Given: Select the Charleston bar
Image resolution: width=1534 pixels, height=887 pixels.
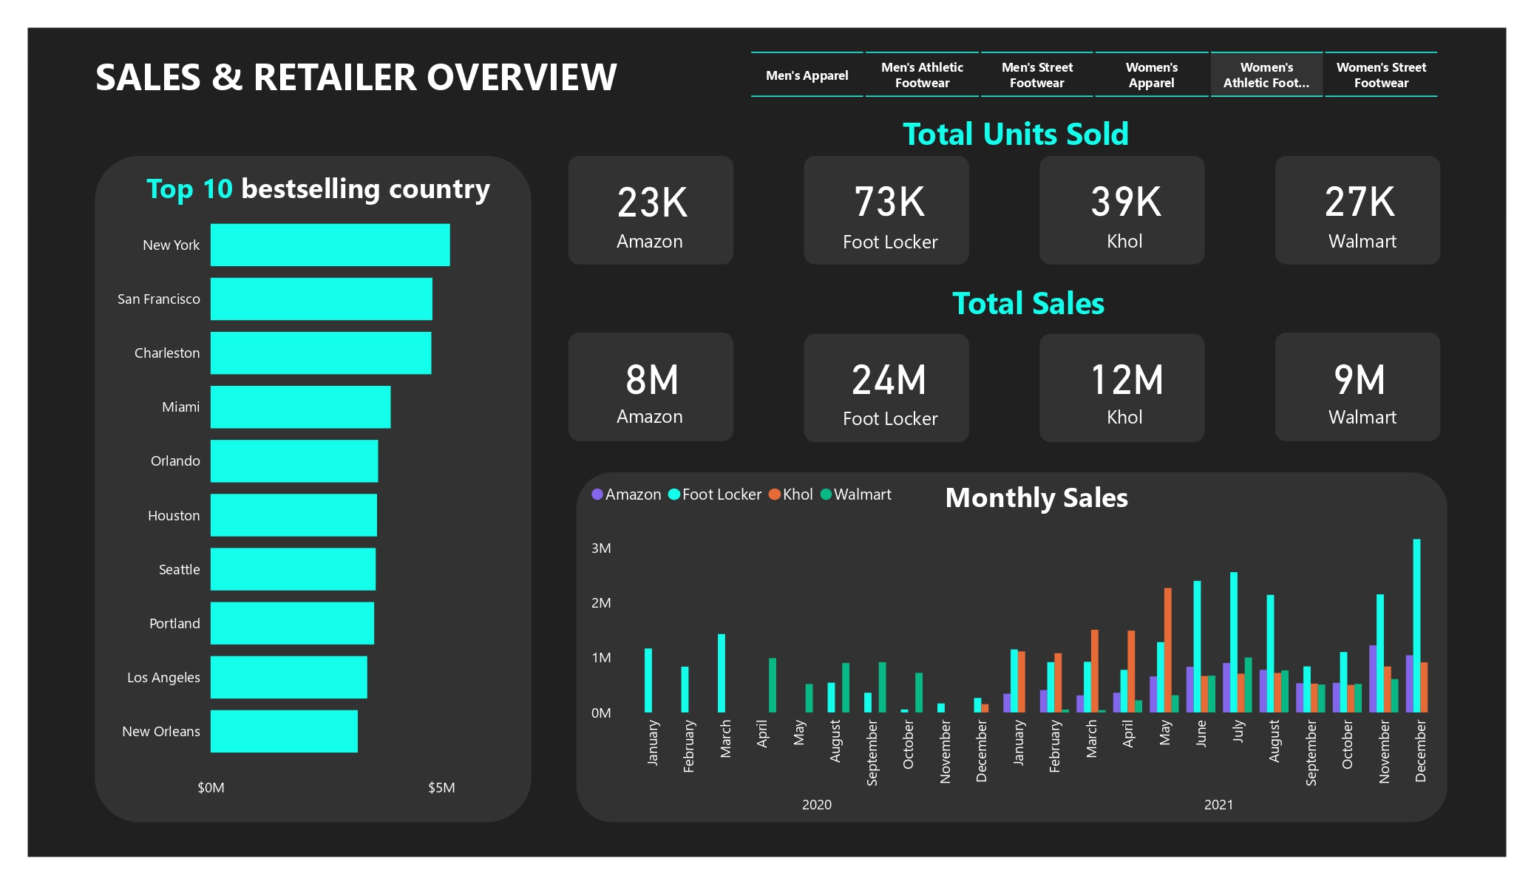Looking at the screenshot, I should 321,353.
